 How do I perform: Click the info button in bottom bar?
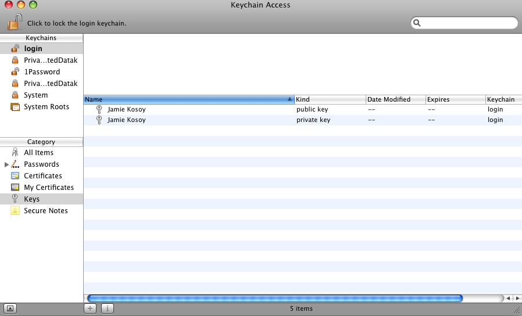tap(108, 308)
